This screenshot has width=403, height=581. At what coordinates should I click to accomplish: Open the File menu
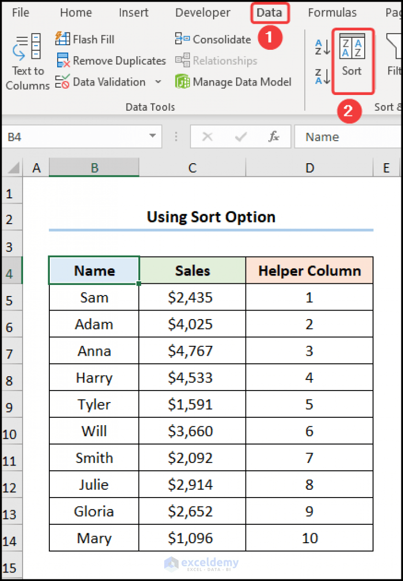tap(20, 13)
